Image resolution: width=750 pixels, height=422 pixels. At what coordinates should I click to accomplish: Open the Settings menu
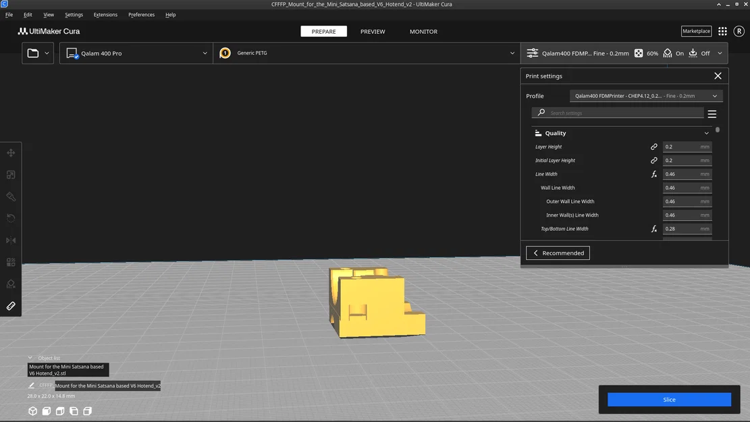(74, 15)
